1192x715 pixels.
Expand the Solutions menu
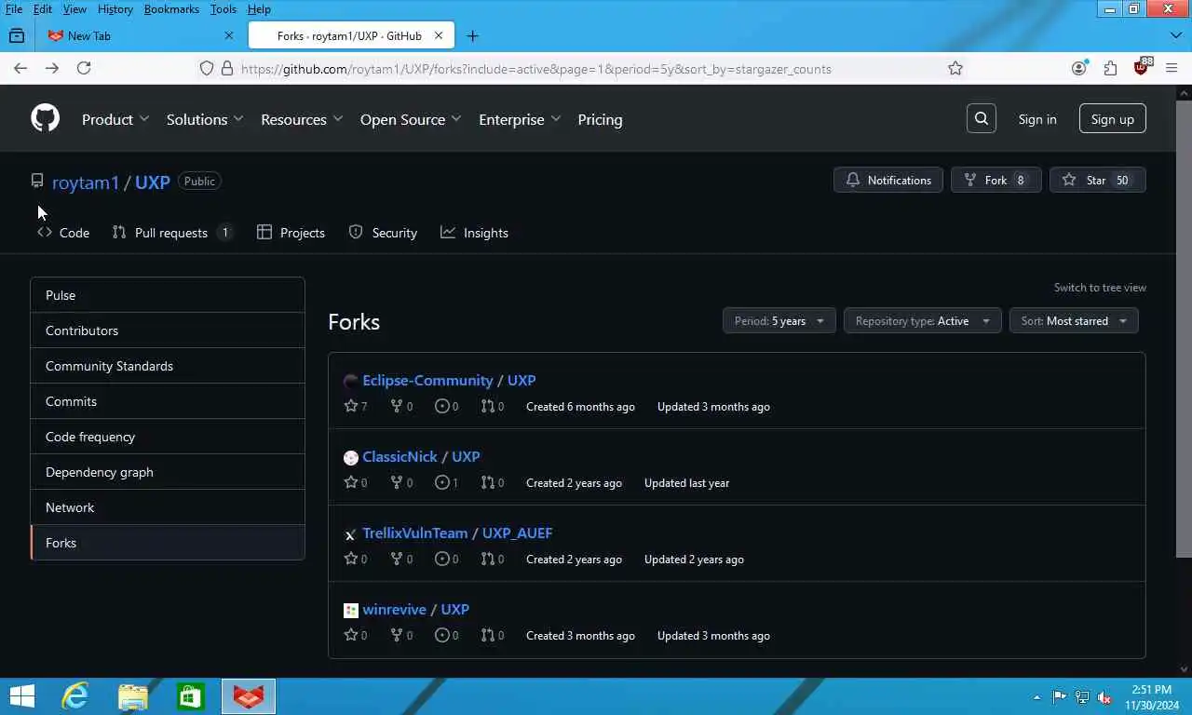point(205,119)
